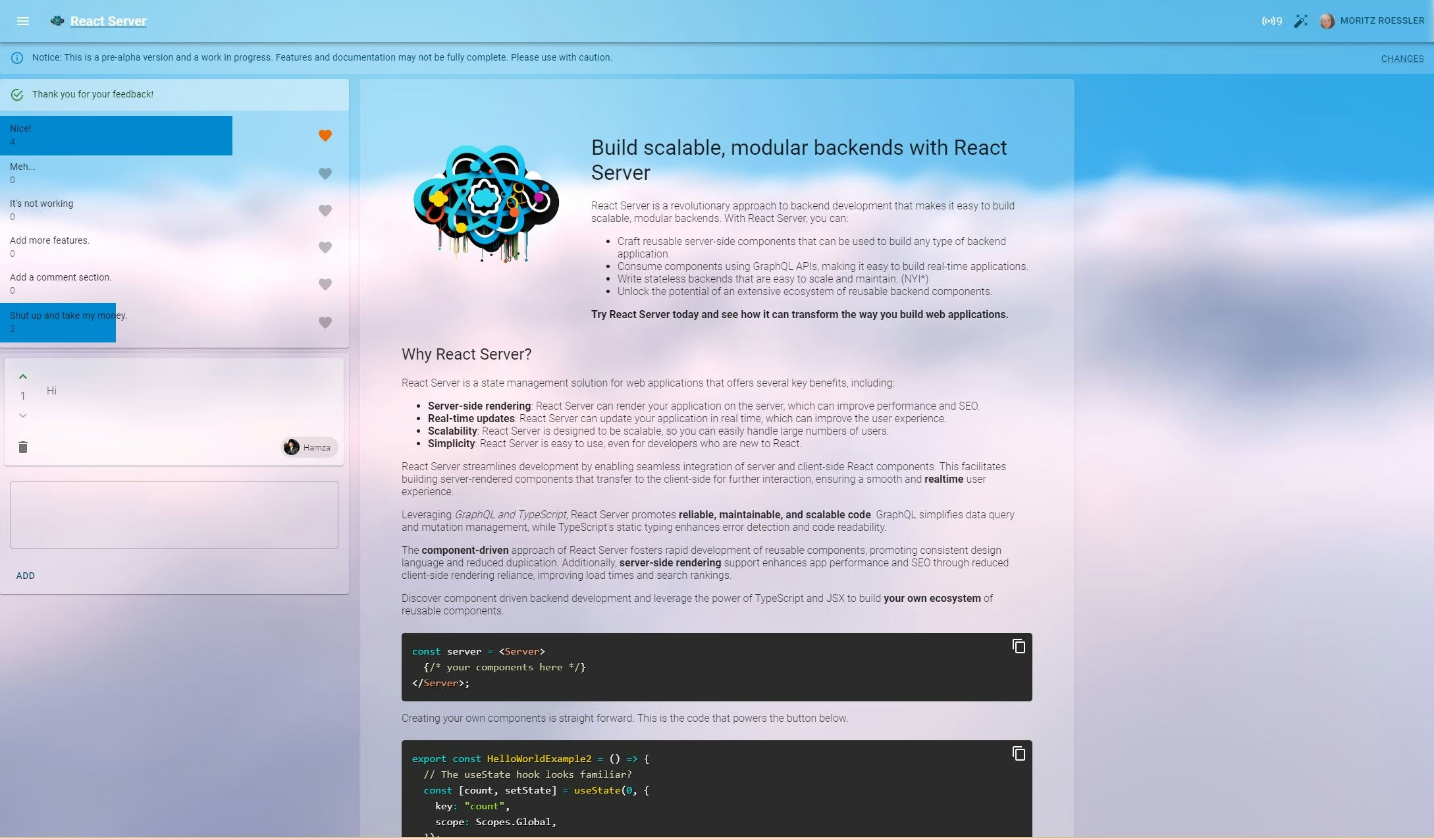1434x839 pixels.
Task: Select 'Add a comment section.' poll option text
Action: (x=61, y=277)
